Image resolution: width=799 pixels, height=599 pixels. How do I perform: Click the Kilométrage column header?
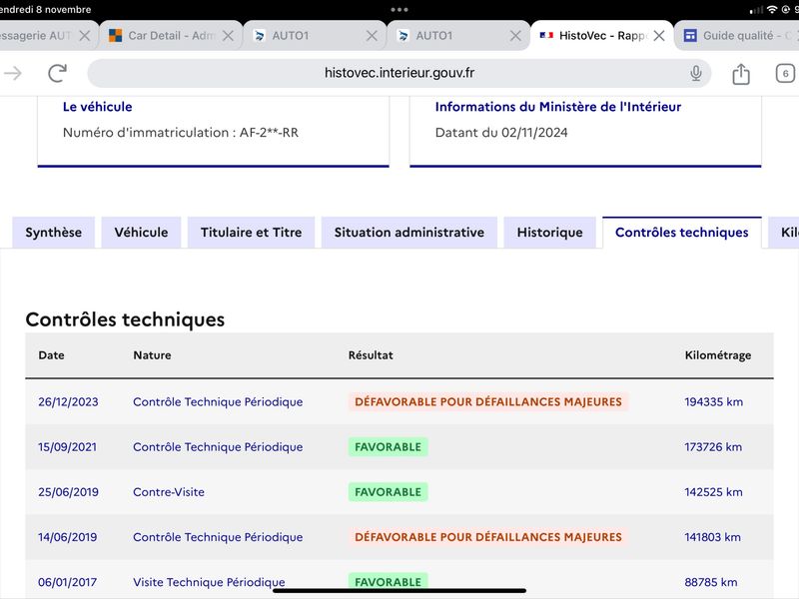click(x=717, y=355)
